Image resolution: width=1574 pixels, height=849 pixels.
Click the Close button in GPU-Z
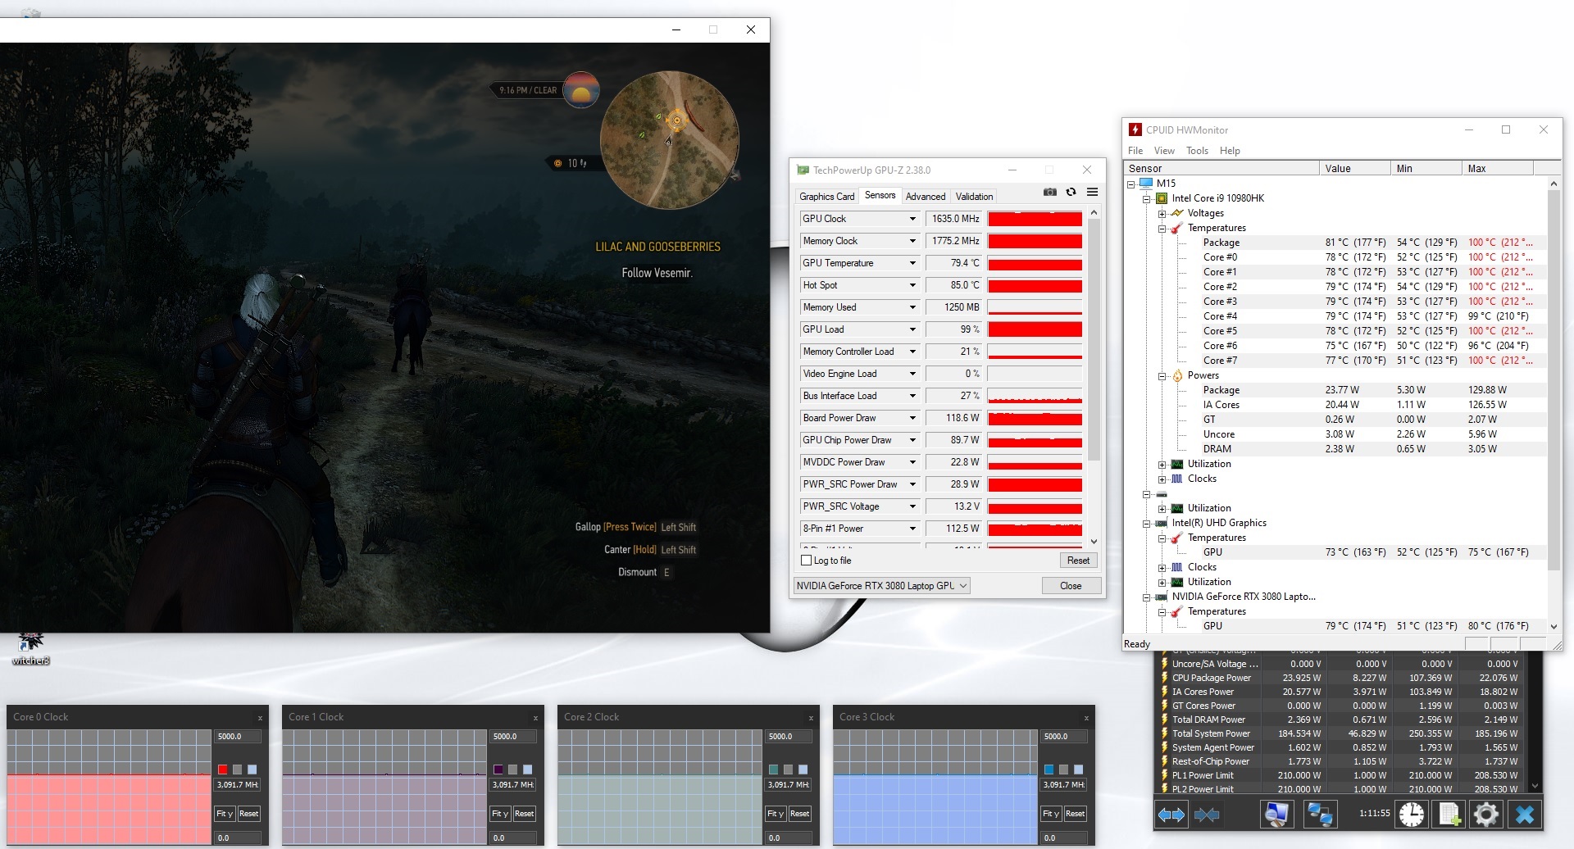1071,586
